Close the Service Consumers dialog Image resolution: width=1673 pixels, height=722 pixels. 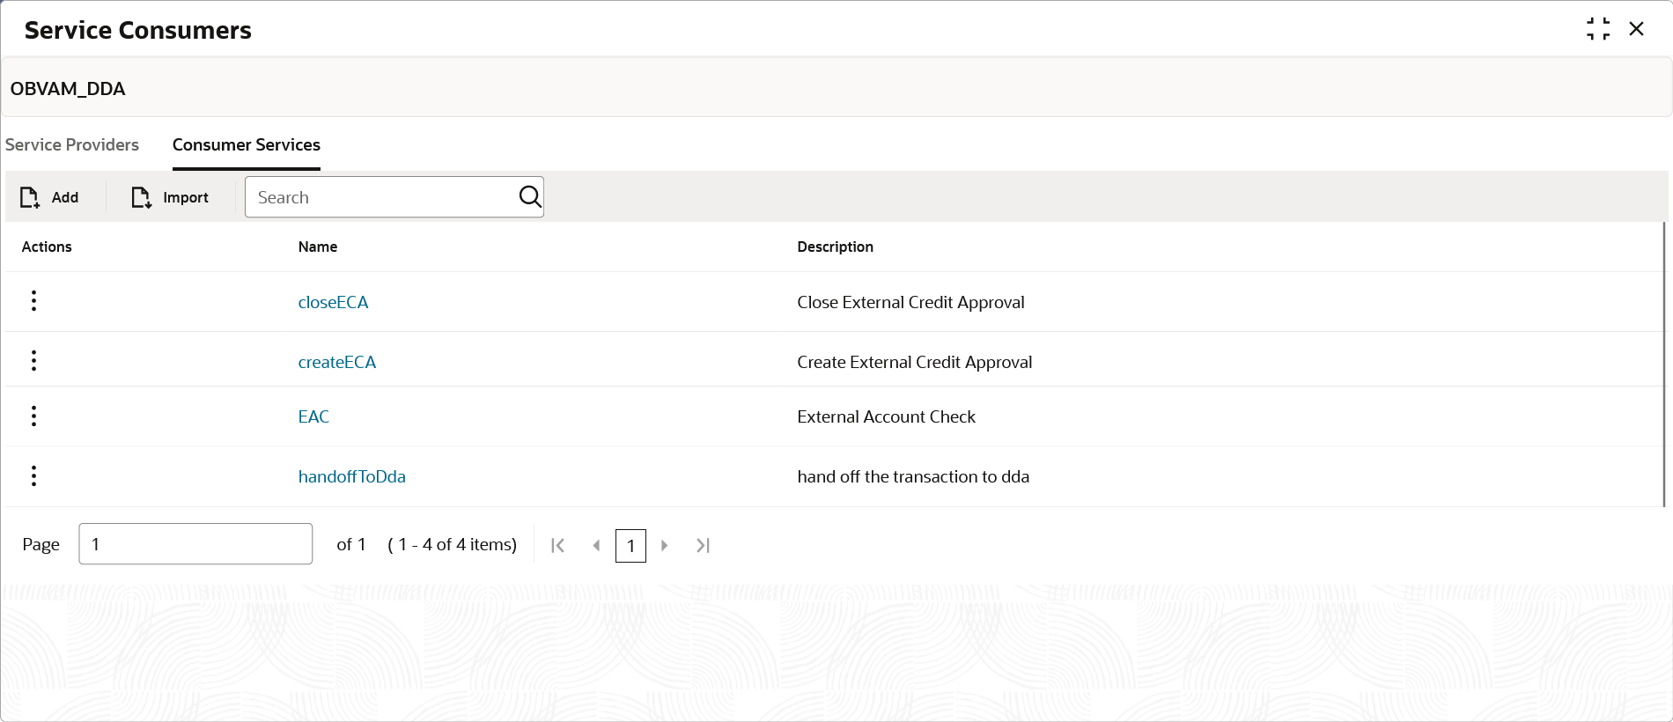click(x=1637, y=29)
